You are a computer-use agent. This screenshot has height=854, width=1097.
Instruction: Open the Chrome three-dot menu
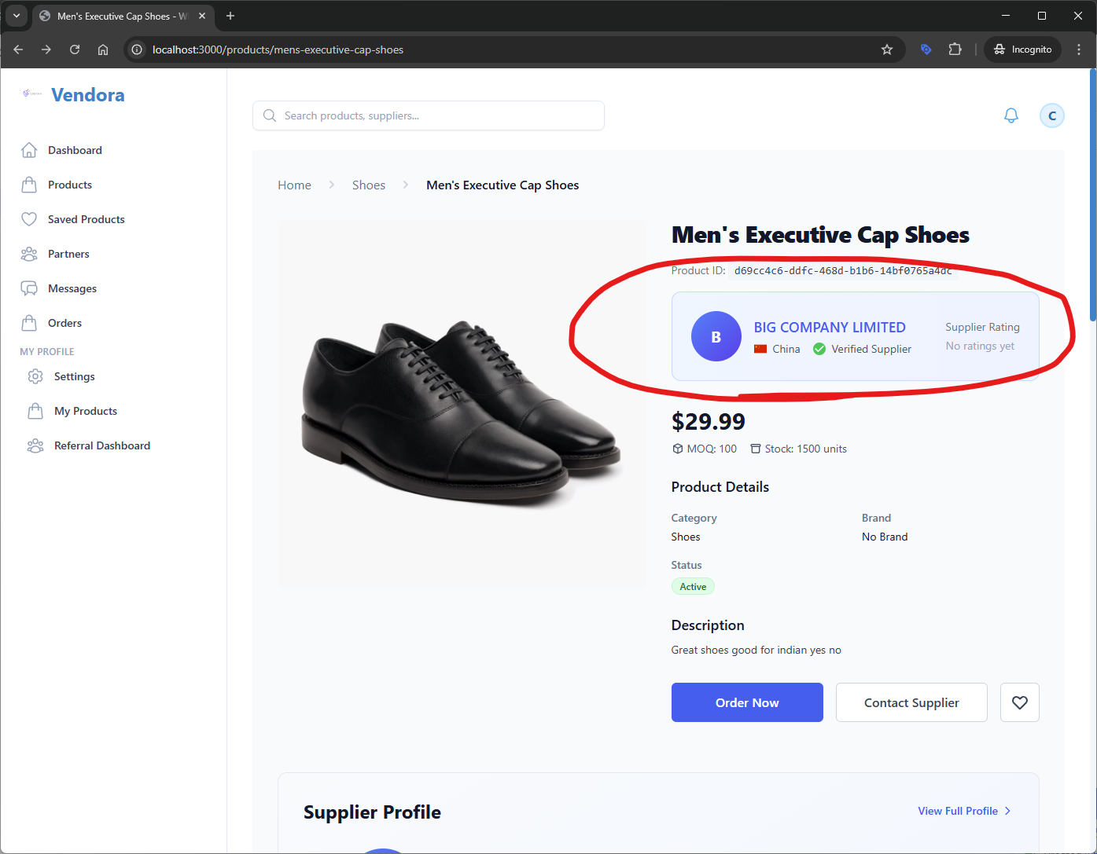coord(1078,49)
